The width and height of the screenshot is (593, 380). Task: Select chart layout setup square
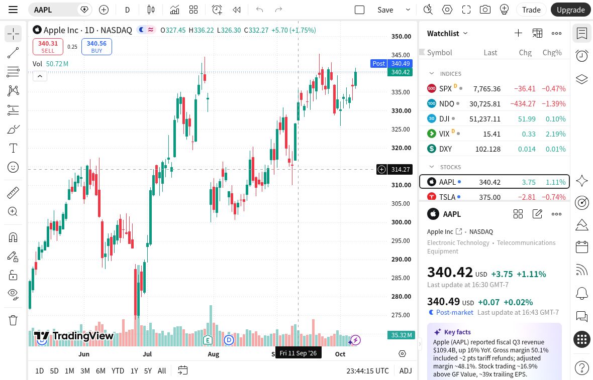pyautogui.click(x=360, y=10)
